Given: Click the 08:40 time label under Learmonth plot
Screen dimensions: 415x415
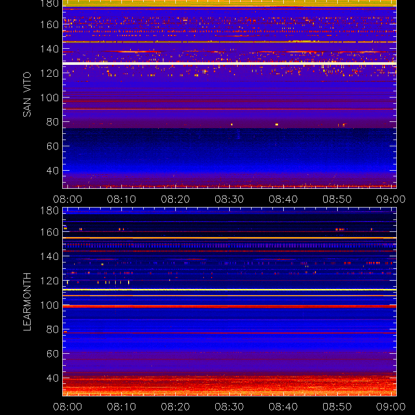Looking at the screenshot, I should coord(283,407).
